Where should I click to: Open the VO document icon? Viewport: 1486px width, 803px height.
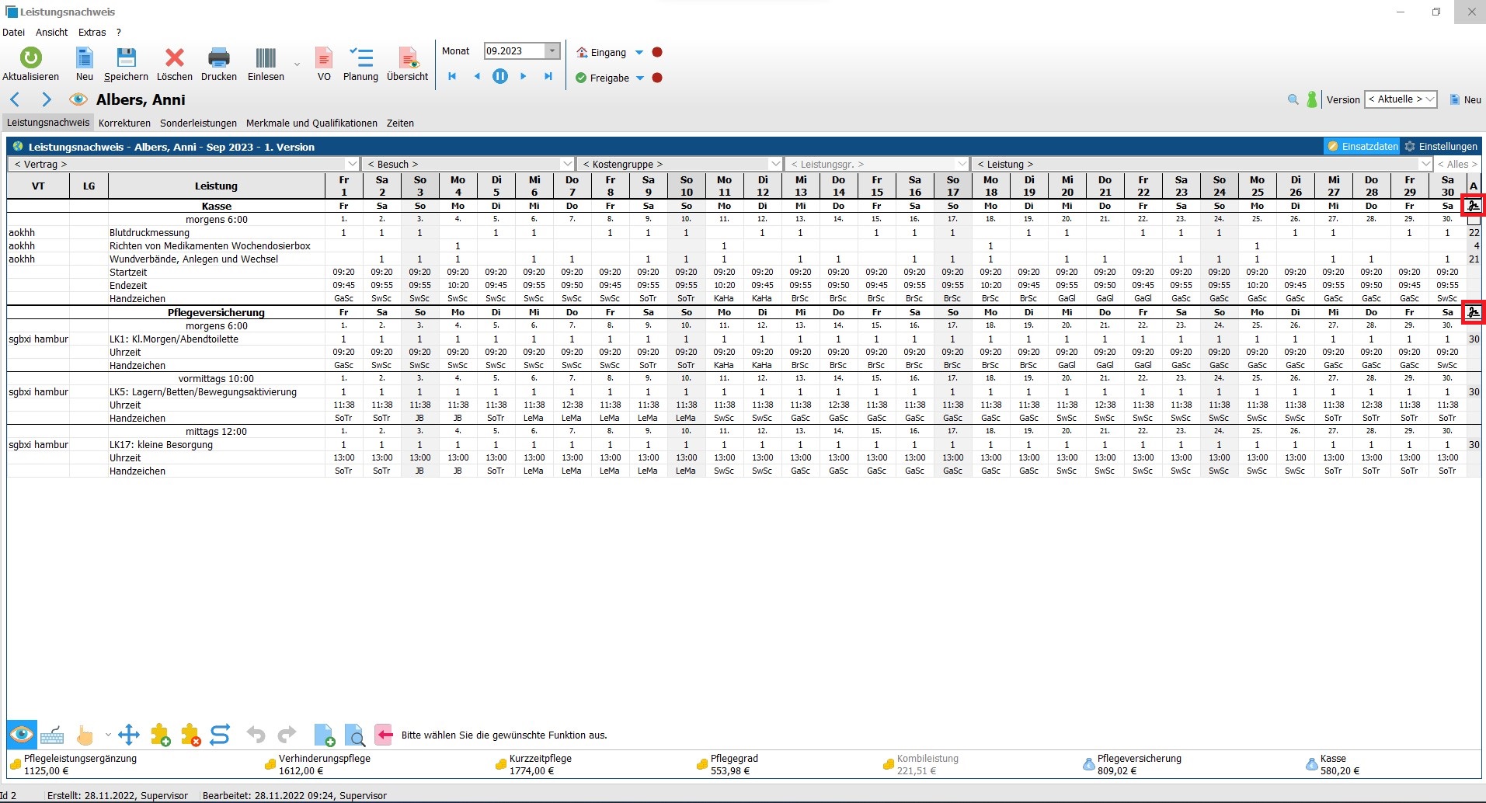[x=324, y=57]
